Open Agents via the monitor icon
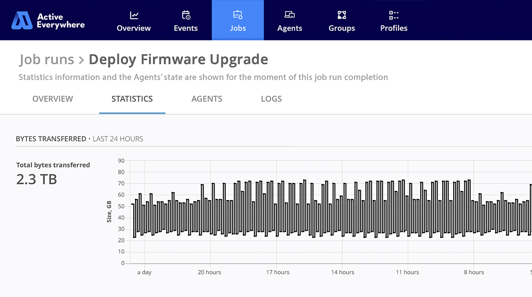532x297 pixels. [x=289, y=14]
